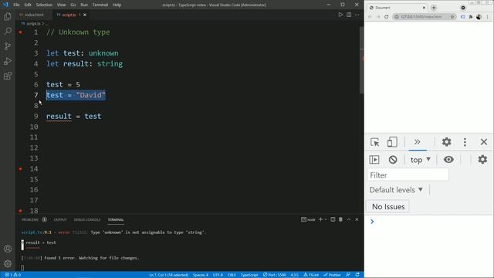This screenshot has width=494, height=278.
Task: Open the browser extensions puzzle icon
Action: (x=471, y=17)
